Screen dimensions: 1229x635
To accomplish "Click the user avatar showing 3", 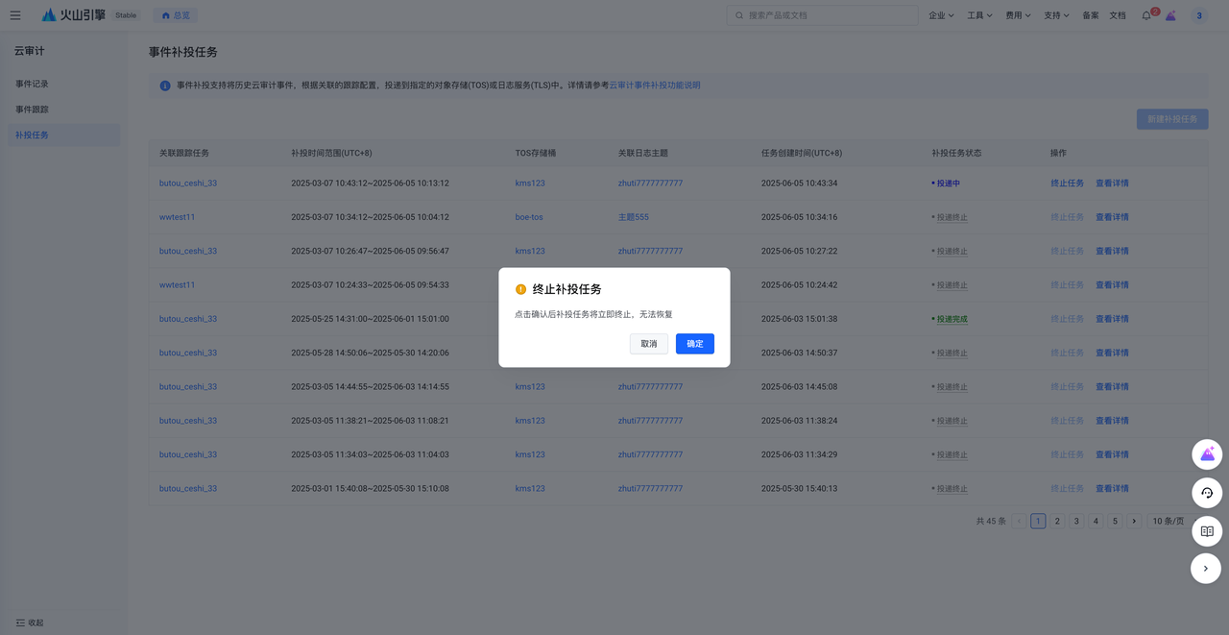I will [1199, 15].
